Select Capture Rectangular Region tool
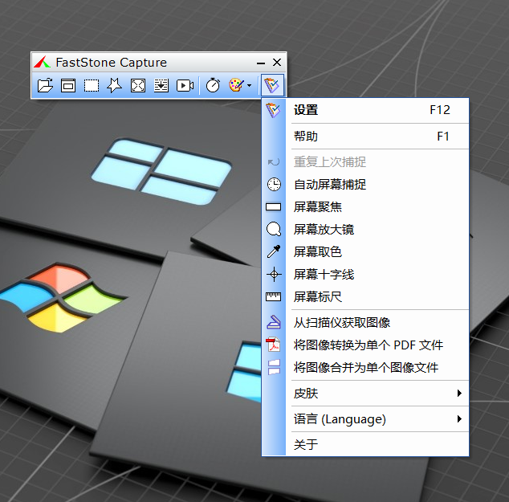This screenshot has height=502, width=509. (92, 86)
